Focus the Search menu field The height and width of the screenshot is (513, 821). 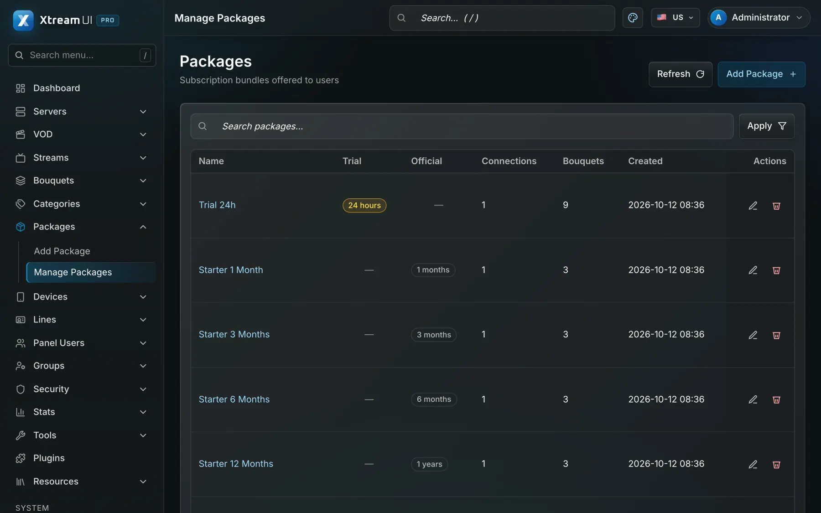[x=82, y=55]
